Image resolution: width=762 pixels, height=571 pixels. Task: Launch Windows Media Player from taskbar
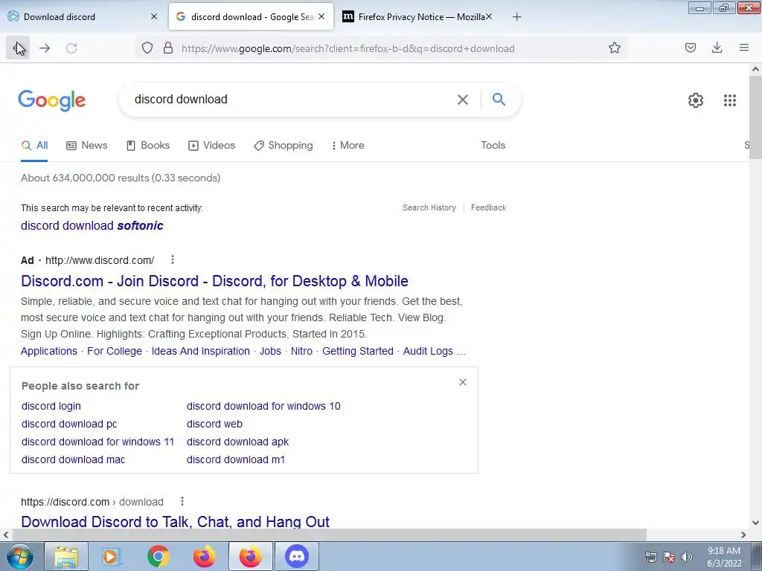coord(112,556)
